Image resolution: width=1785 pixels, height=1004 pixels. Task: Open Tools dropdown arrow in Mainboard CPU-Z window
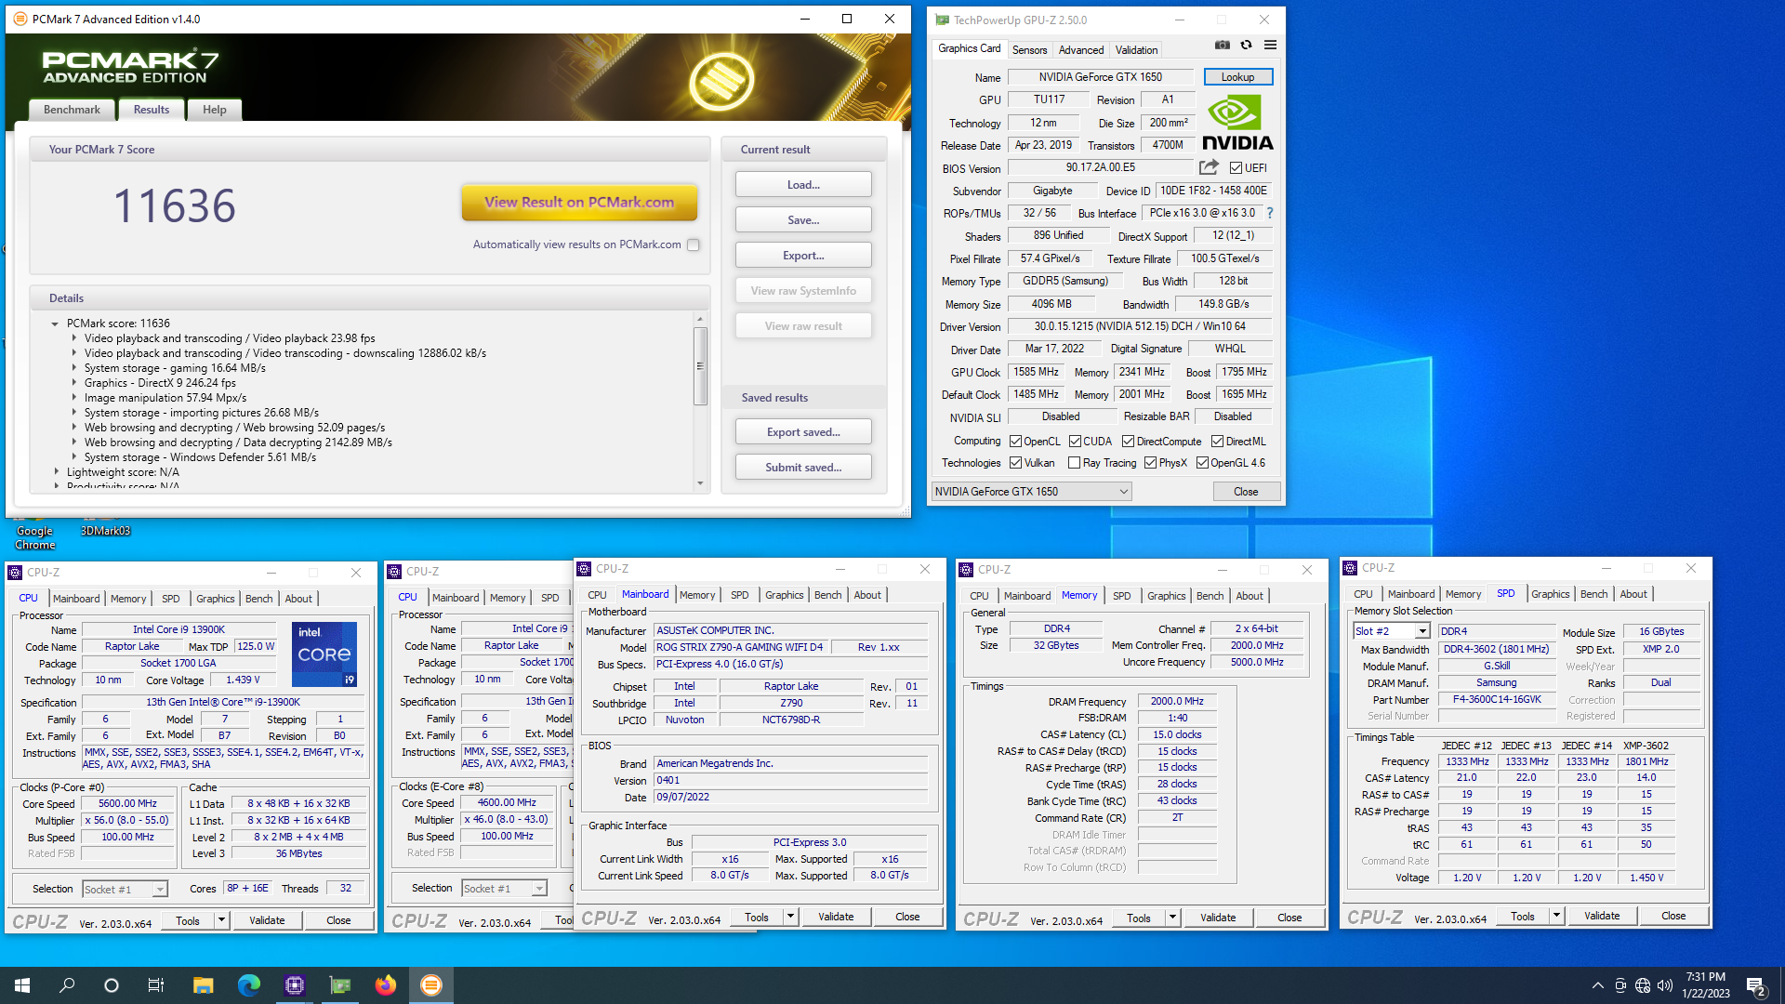(790, 918)
